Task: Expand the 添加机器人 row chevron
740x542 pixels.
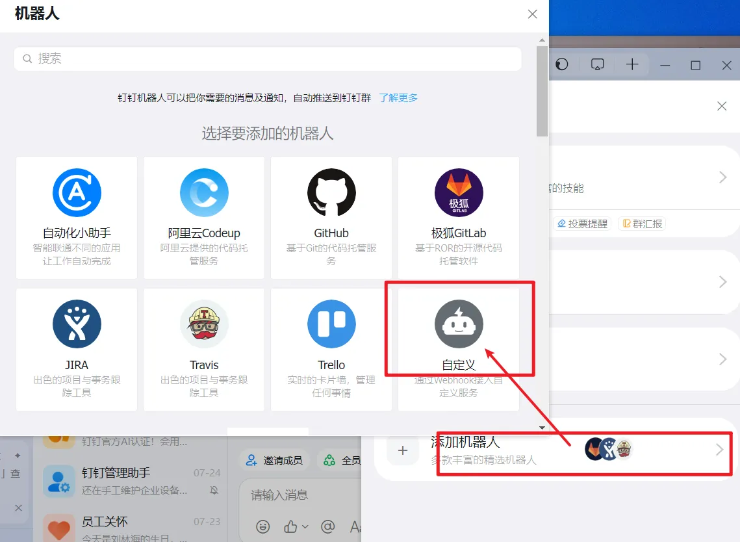Action: tap(719, 450)
